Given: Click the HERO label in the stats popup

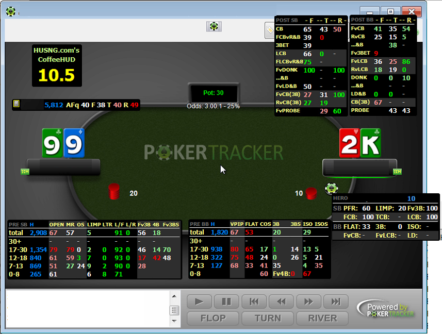Looking at the screenshot, I should 340,198.
